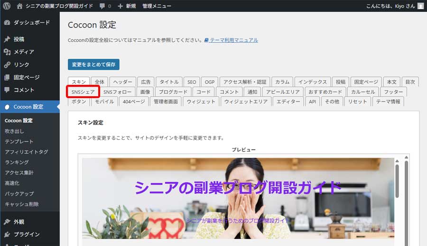Open アクセス集計 submenu item
Viewport: 427px width, 246px height.
click(x=19, y=173)
